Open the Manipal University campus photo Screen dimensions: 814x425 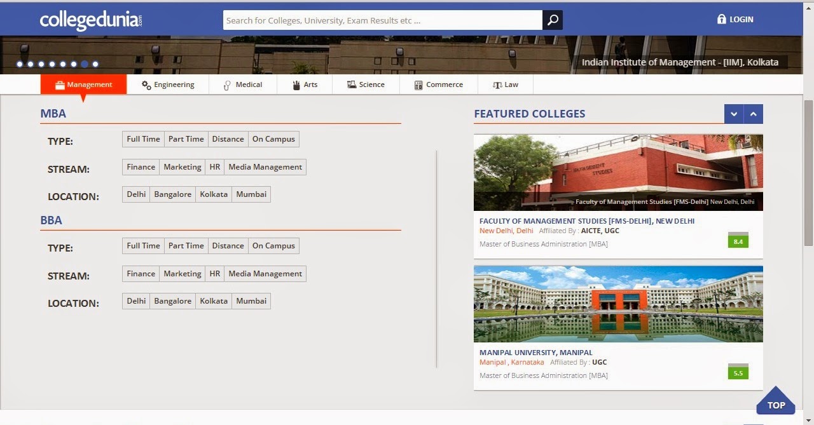[618, 304]
